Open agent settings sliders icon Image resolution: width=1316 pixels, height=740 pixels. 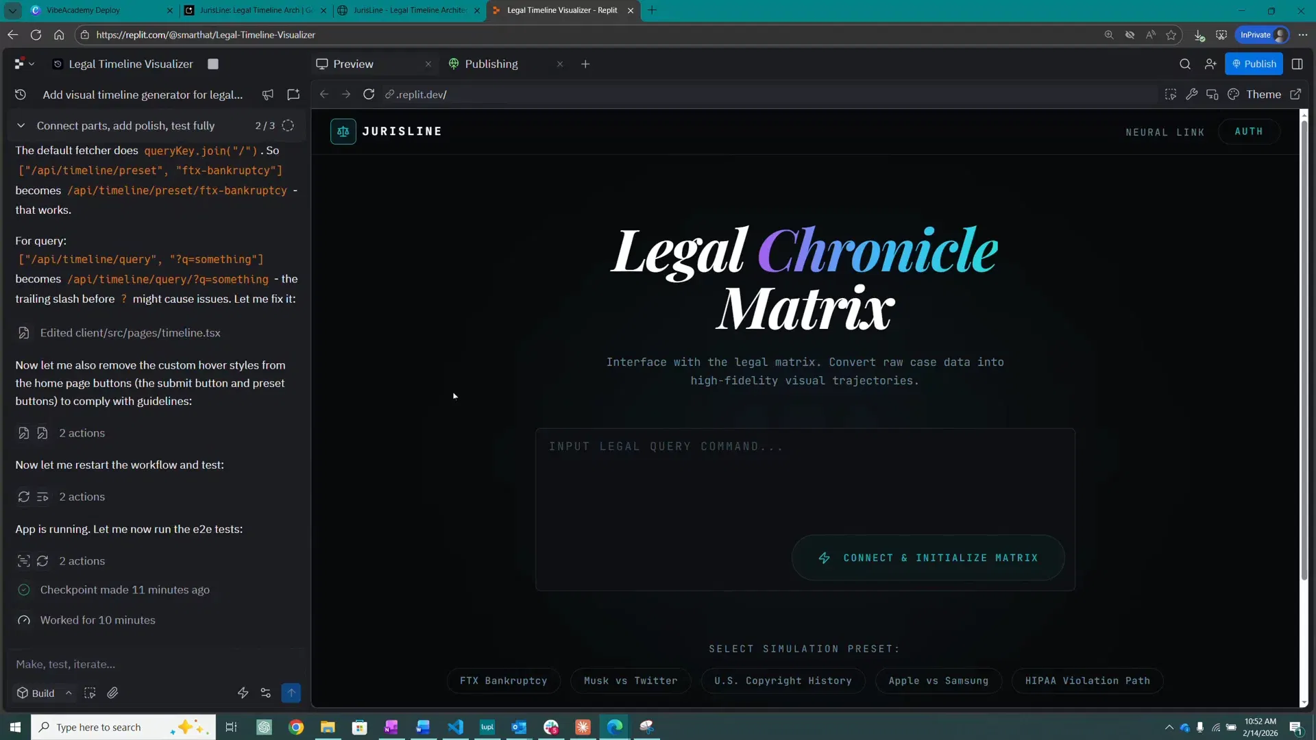(x=266, y=693)
